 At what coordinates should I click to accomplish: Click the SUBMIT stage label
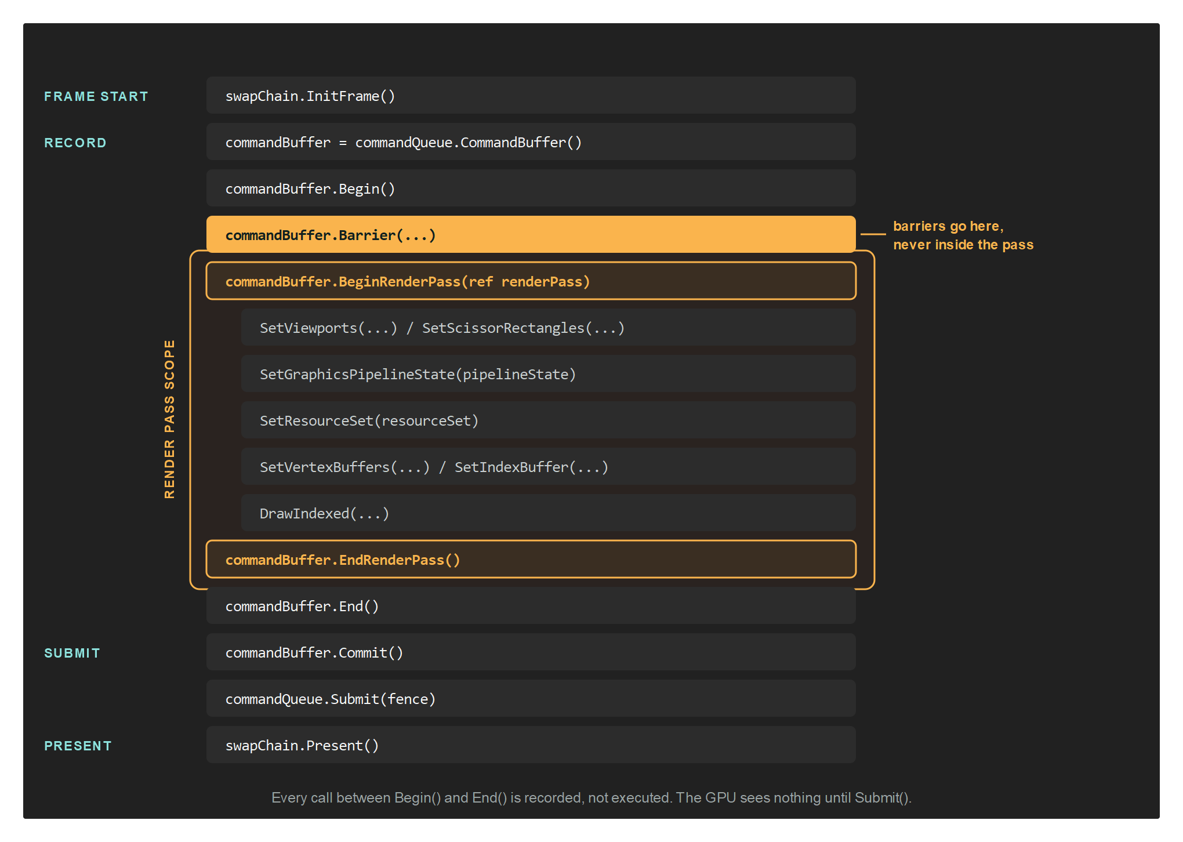click(72, 653)
